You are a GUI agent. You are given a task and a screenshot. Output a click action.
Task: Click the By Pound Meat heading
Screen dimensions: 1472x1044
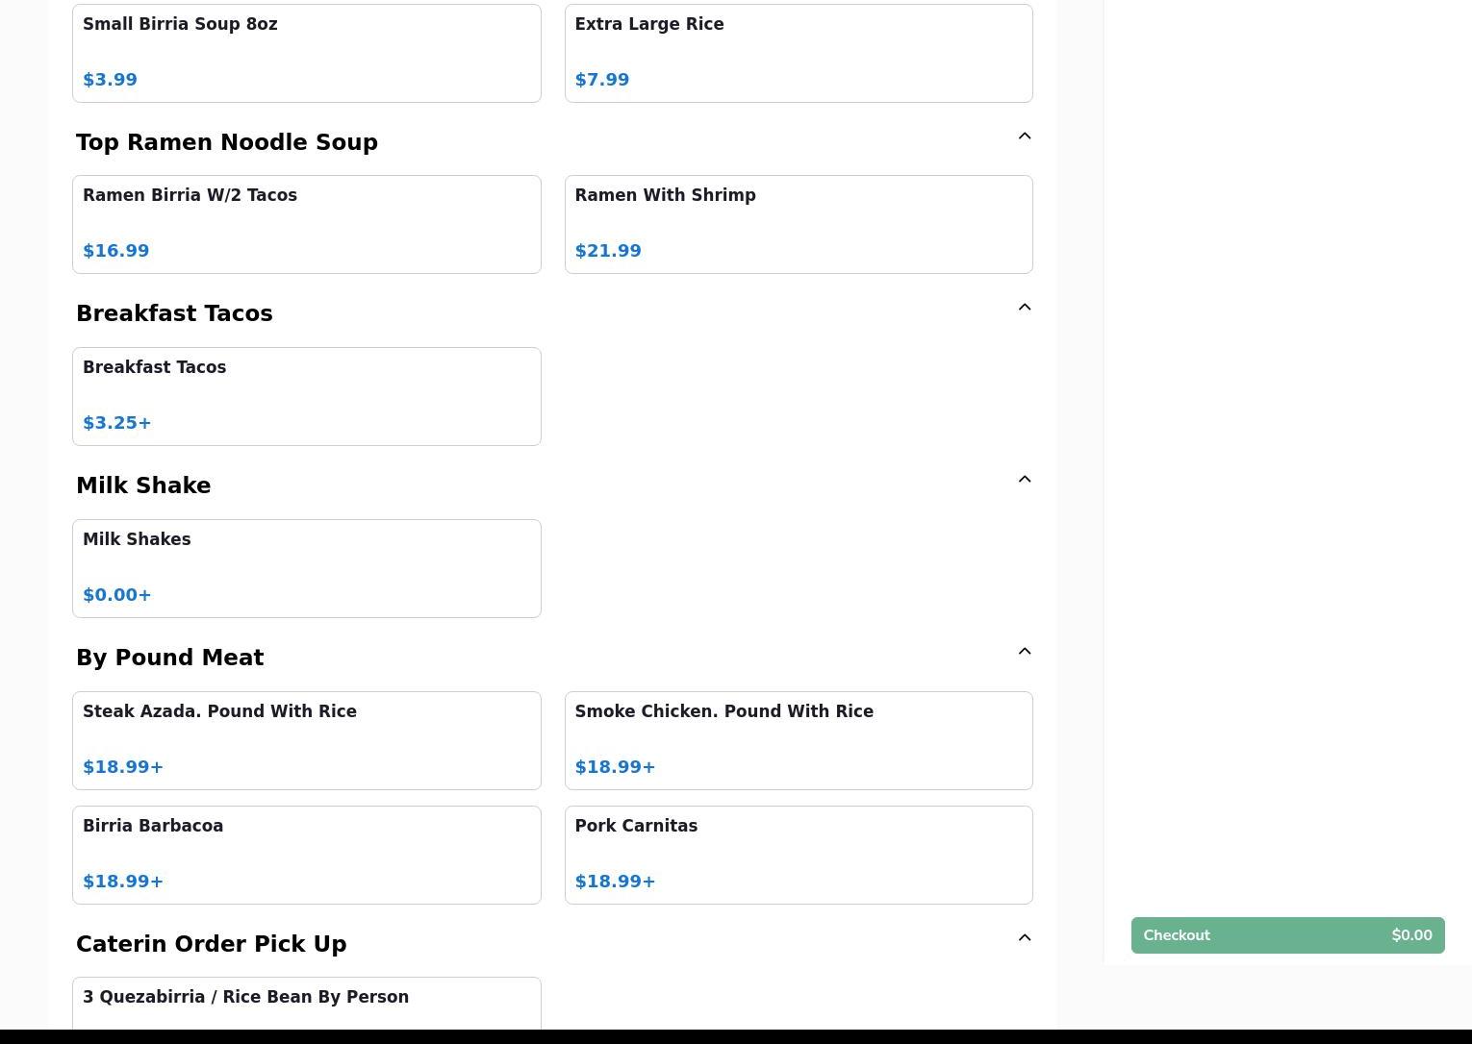pyautogui.click(x=170, y=658)
